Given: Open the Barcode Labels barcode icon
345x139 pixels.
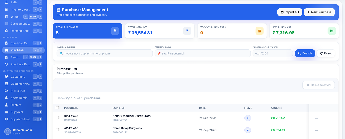Looking at the screenshot, I should tap(6, 24).
